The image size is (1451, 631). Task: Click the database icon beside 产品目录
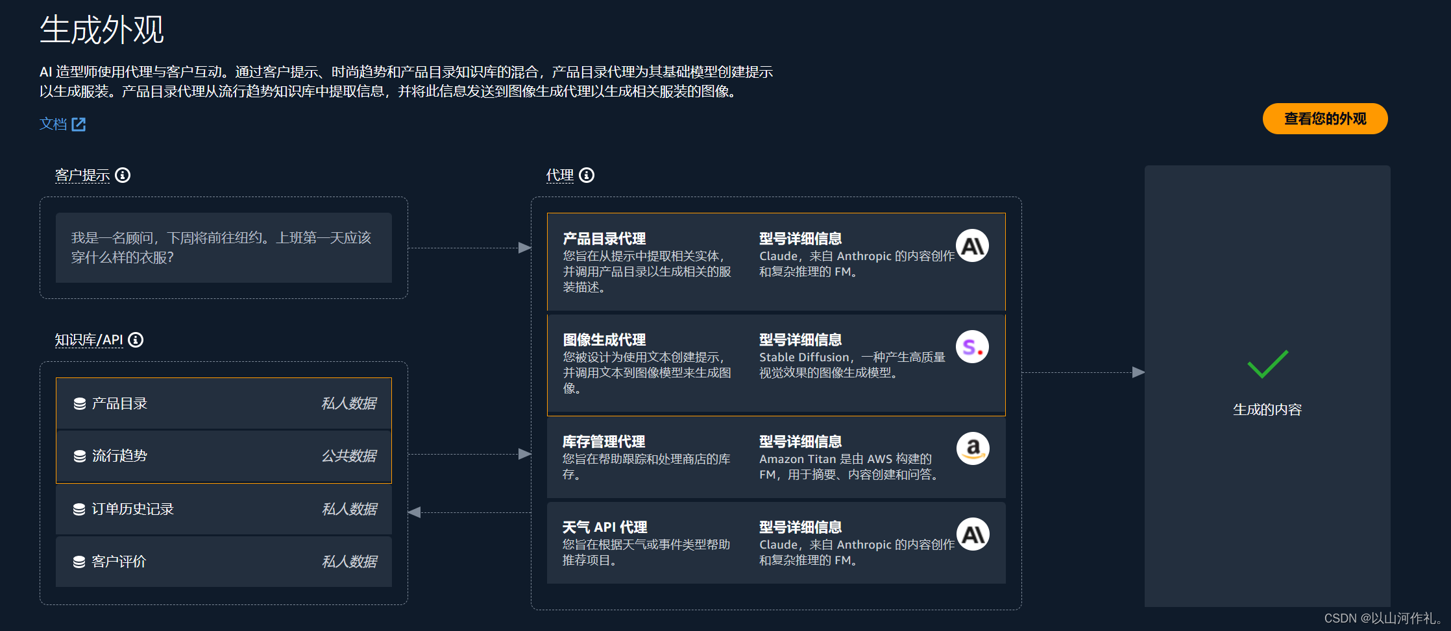80,404
